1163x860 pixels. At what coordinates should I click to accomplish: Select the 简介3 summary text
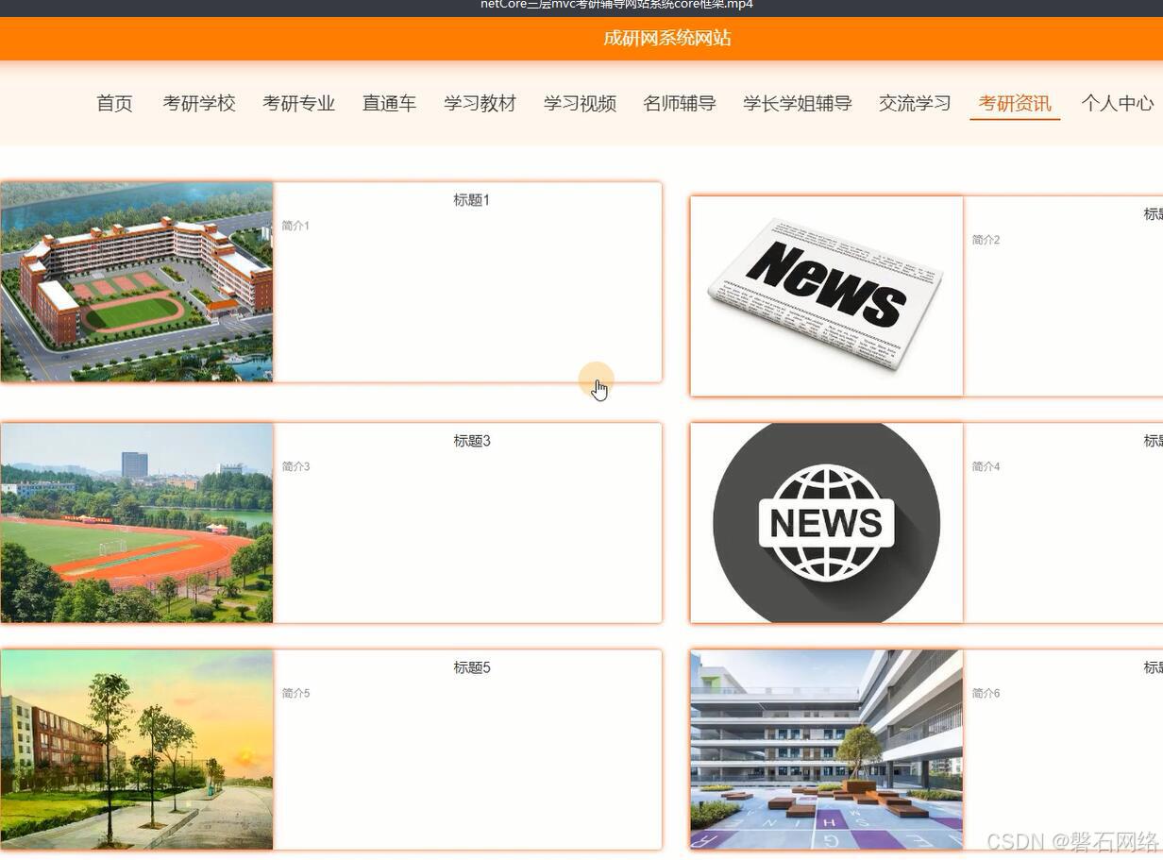(295, 466)
